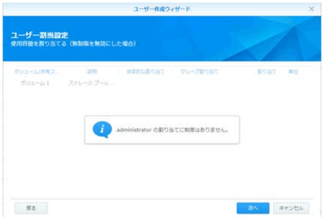Screen dimensions: 324x223
Task: Click the blue info icon in message
Action: (x=102, y=129)
